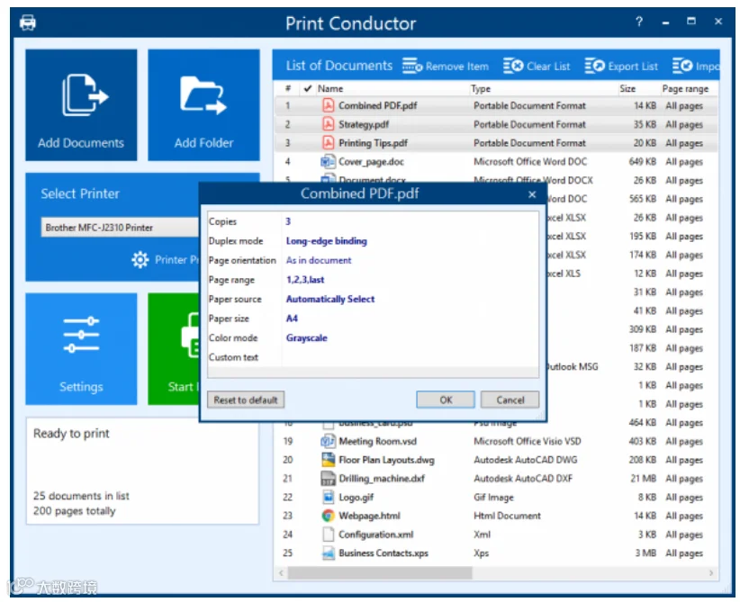Click OK in the dialog
The height and width of the screenshot is (602, 740).
pos(446,400)
